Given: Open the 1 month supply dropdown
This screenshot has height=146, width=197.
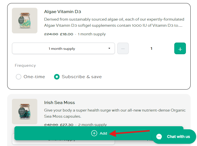Looking at the screenshot, I should point(63,49).
